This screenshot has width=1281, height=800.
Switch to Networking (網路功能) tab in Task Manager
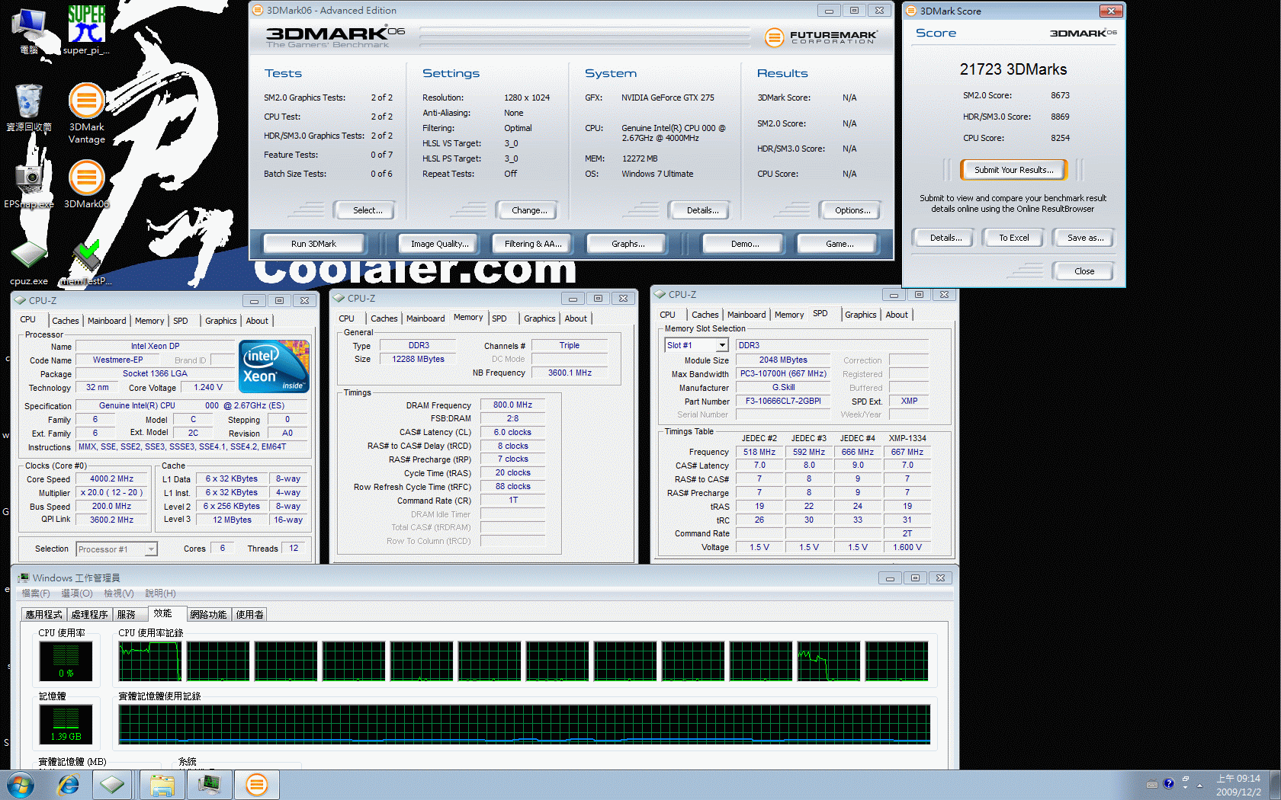pos(208,615)
